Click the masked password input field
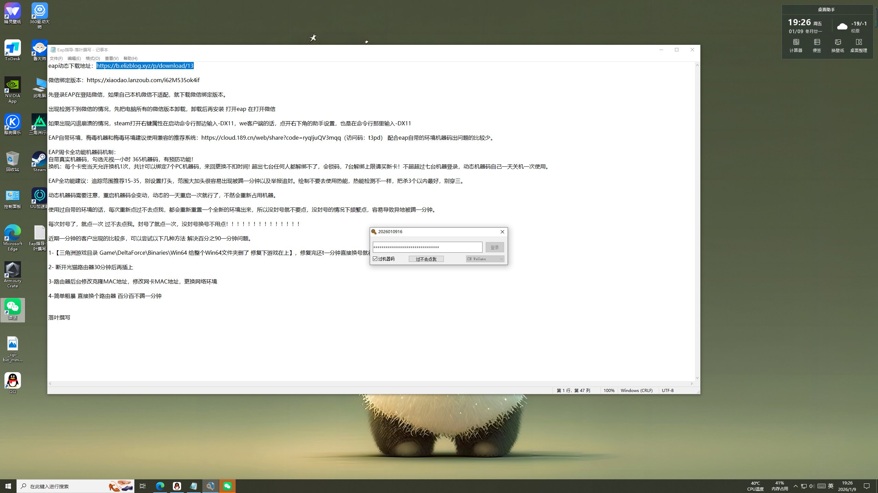Image resolution: width=878 pixels, height=493 pixels. pyautogui.click(x=427, y=247)
